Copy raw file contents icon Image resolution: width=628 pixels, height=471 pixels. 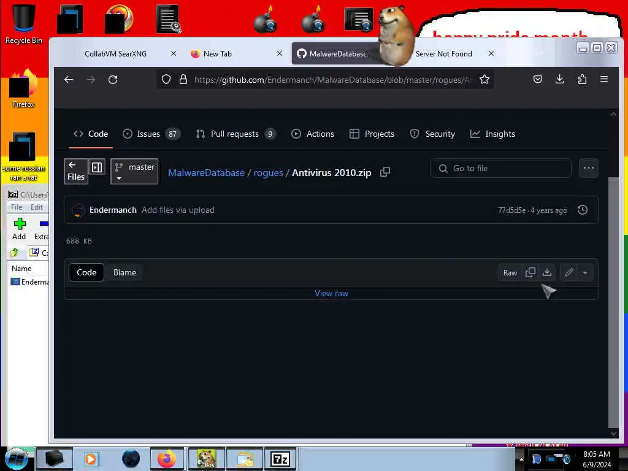530,272
